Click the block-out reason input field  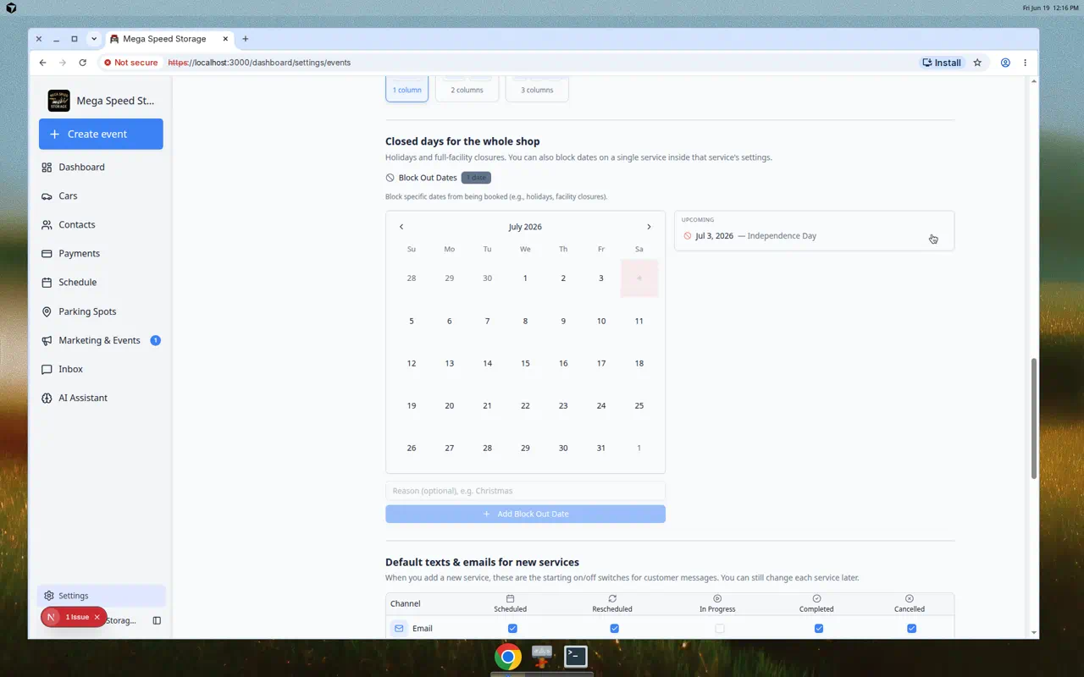pos(525,491)
